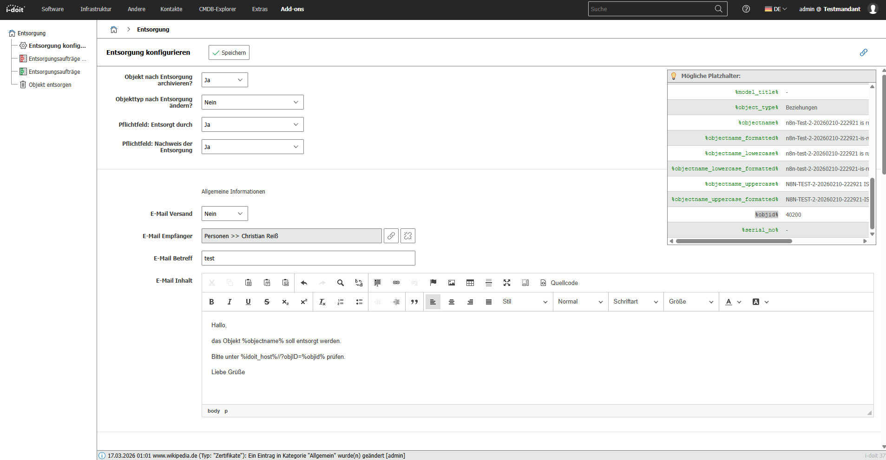The width and height of the screenshot is (886, 460).
Task: Open the Infrastruktur menu
Action: point(95,9)
